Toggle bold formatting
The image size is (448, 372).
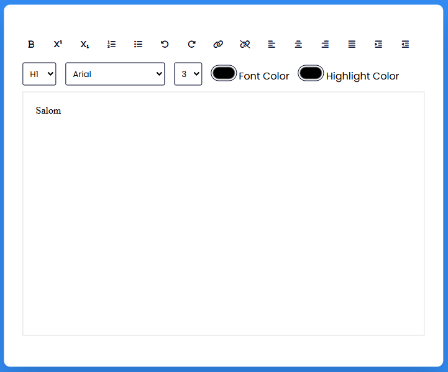pyautogui.click(x=31, y=44)
